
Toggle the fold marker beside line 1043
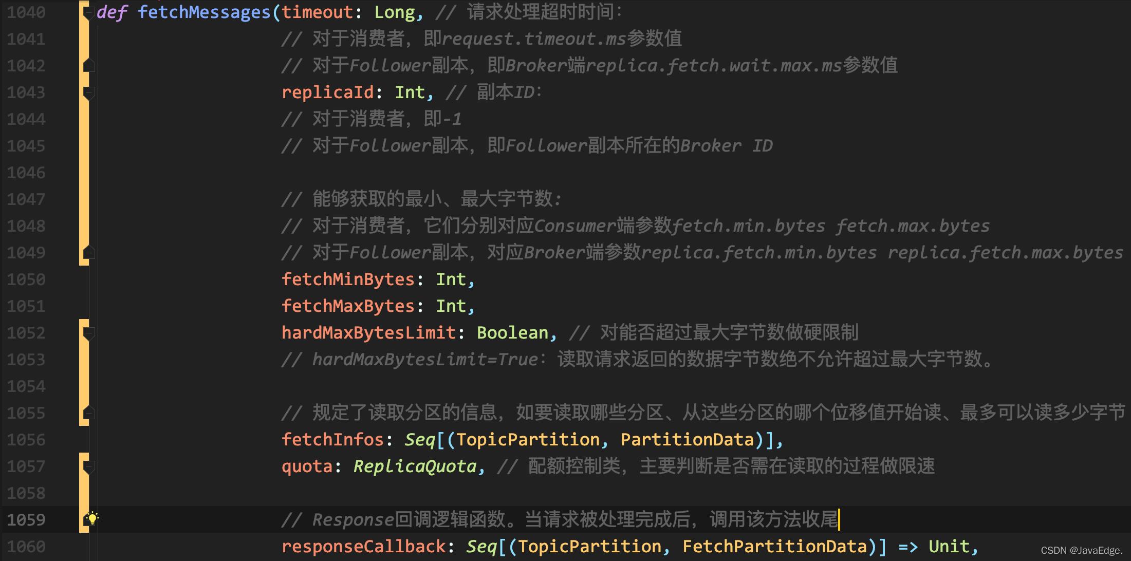[x=89, y=92]
